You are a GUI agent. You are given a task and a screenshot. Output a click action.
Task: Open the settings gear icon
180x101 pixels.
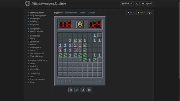coord(150,13)
